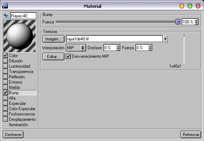This screenshot has height=141, width=204.
Task: Enable the Difusión channel checkbox
Action: [5, 61]
